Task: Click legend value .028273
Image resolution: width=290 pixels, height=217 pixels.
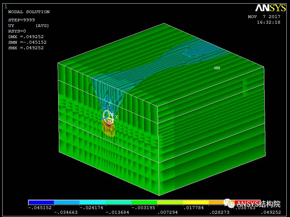Action: pos(219,212)
